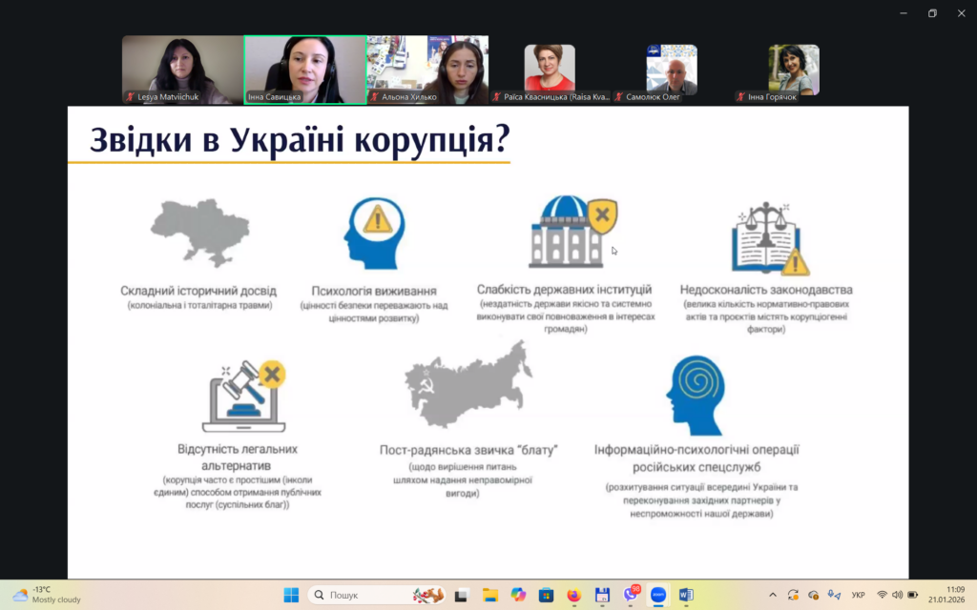
Task: Click Інна Савицька's active speaker video
Action: (x=305, y=70)
